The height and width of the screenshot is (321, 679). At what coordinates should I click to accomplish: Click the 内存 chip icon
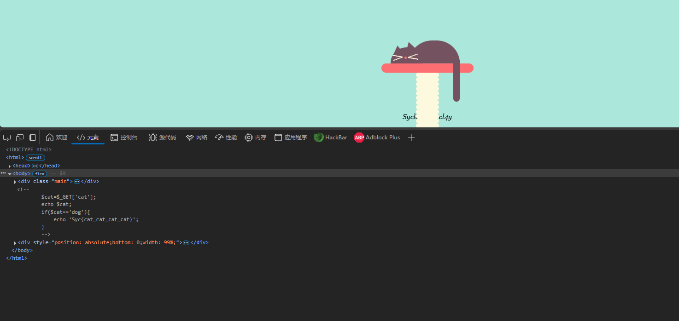pos(249,138)
